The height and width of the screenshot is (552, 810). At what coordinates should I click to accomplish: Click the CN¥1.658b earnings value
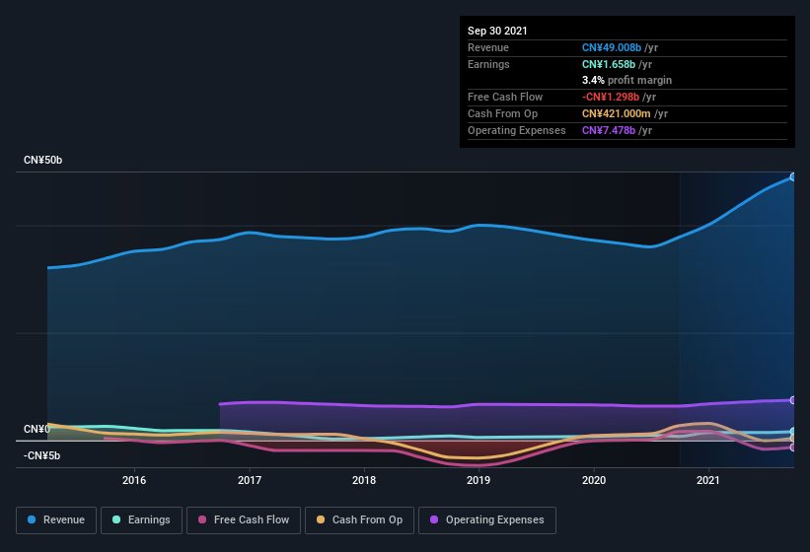tap(609, 64)
